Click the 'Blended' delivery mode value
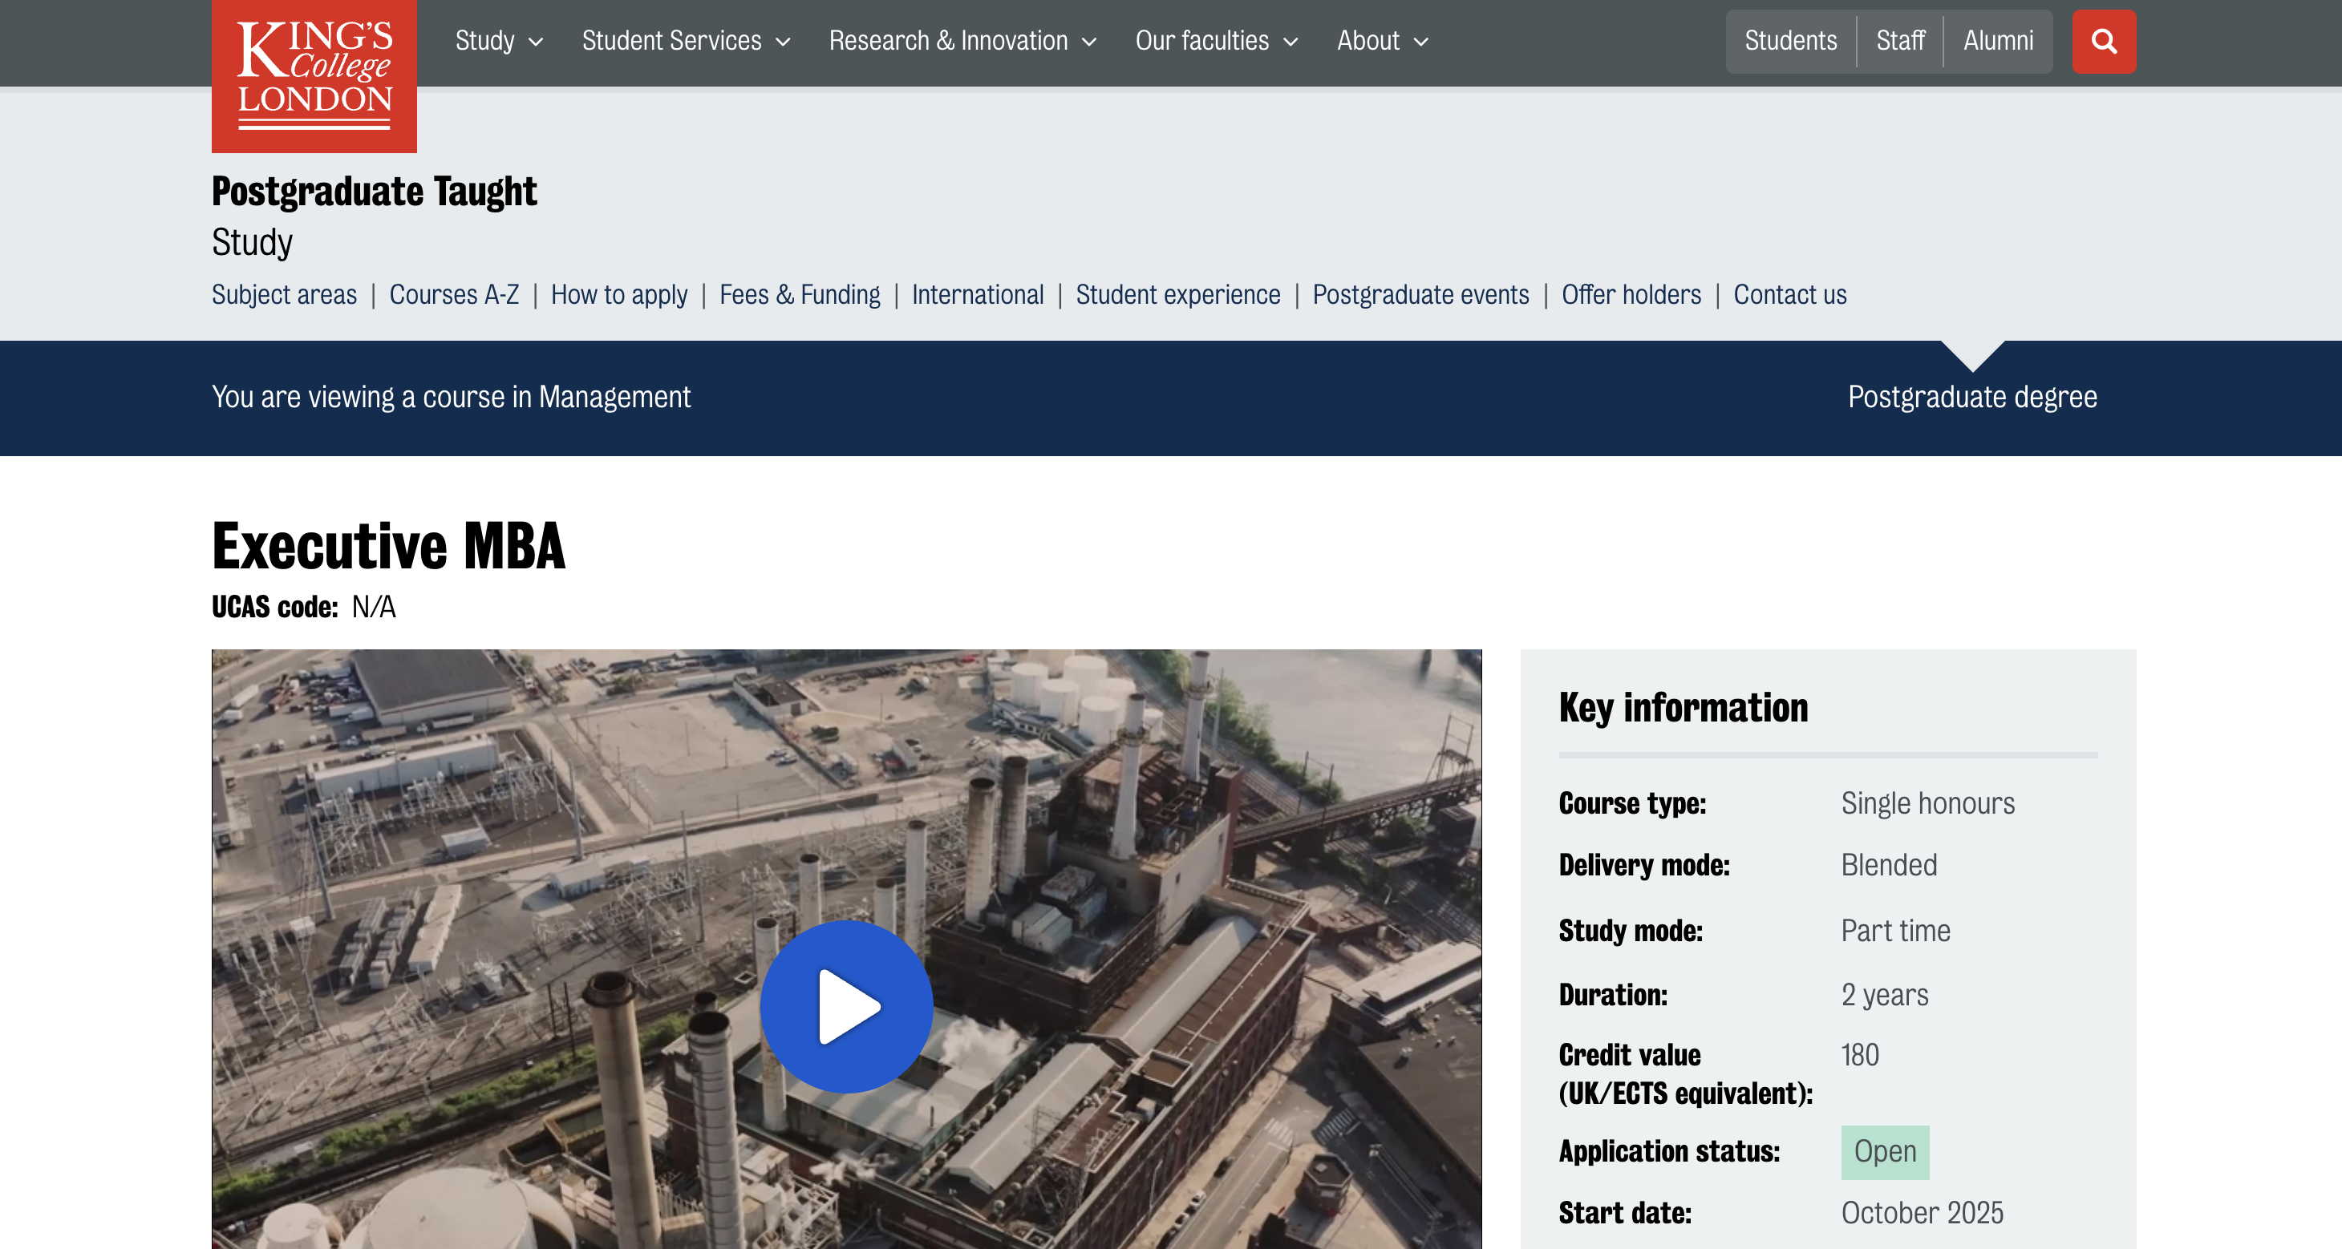The image size is (2342, 1249). pyautogui.click(x=1888, y=864)
